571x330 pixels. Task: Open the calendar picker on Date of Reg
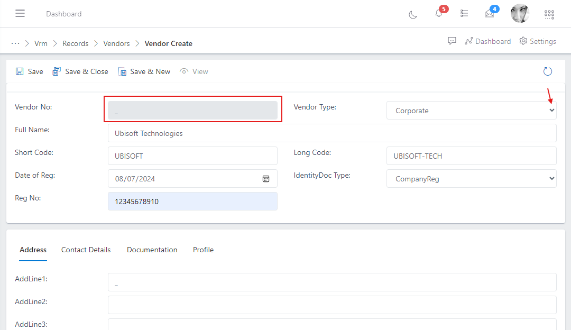tap(266, 179)
